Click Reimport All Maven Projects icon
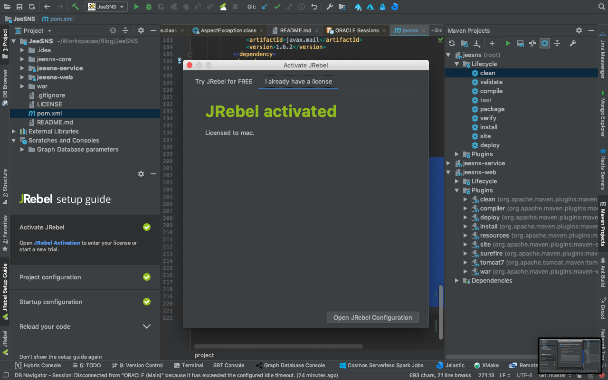The height and width of the screenshot is (380, 608). pos(452,43)
